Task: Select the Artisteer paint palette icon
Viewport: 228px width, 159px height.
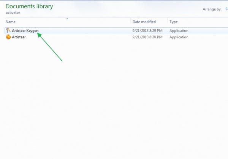Action: (8, 37)
